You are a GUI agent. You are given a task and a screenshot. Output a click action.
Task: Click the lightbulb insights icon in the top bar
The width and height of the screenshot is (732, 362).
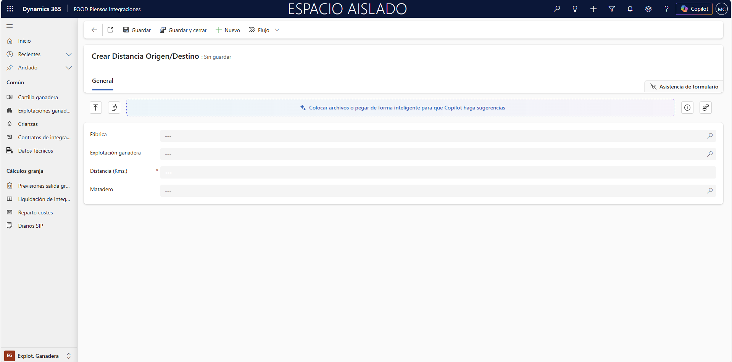(x=575, y=9)
